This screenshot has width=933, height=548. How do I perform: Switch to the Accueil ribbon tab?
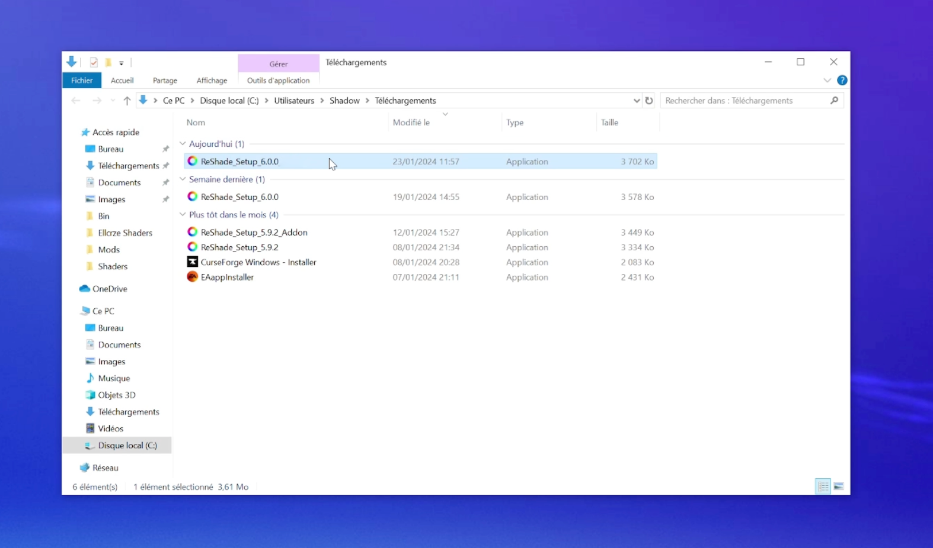[x=122, y=80]
